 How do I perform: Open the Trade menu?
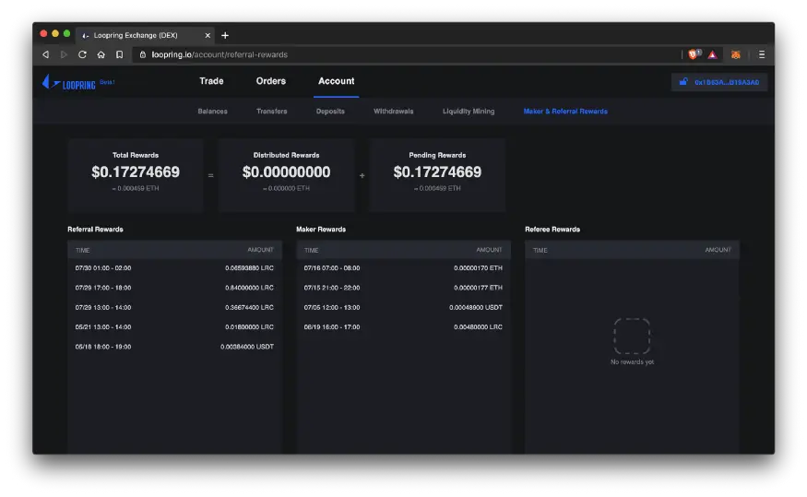click(x=211, y=81)
